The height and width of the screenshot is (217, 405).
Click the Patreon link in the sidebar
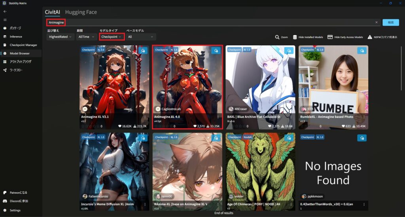pyautogui.click(x=21, y=193)
